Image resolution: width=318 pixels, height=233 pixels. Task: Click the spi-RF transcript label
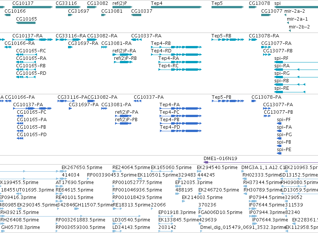(281, 58)
